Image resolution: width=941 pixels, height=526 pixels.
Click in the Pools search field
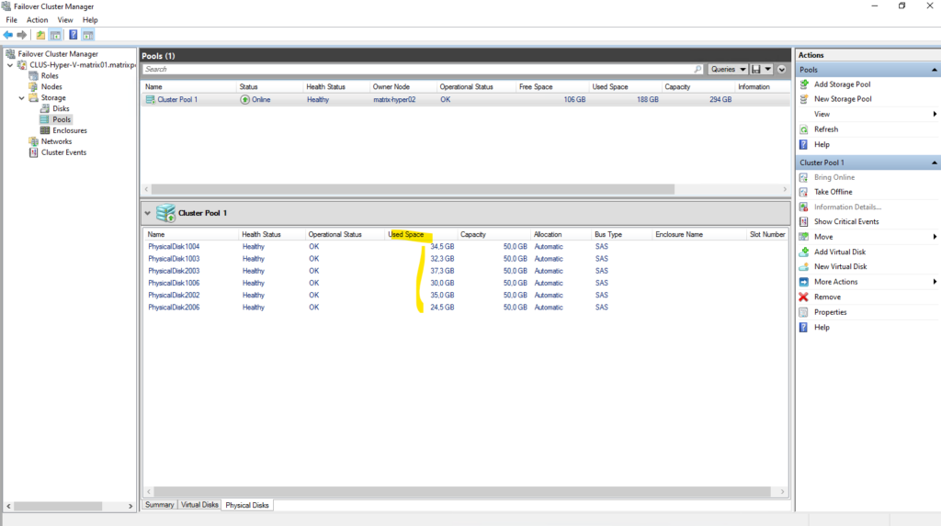click(414, 69)
